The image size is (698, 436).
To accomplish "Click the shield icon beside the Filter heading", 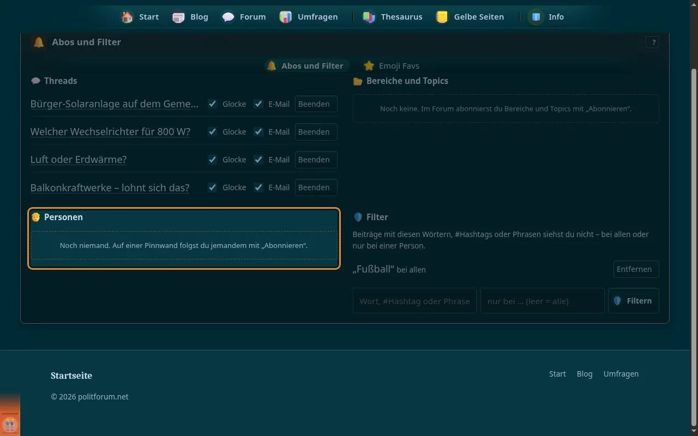I will [358, 217].
